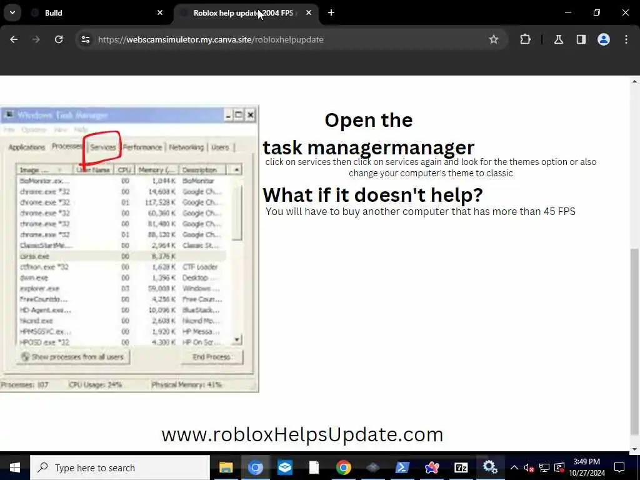Open the network tray icon

click(x=544, y=467)
